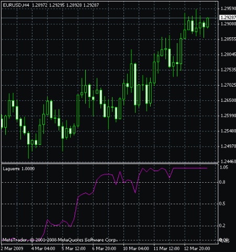Click the 1.29590 price scale label
This screenshot has height=252, width=236.
point(228,8)
